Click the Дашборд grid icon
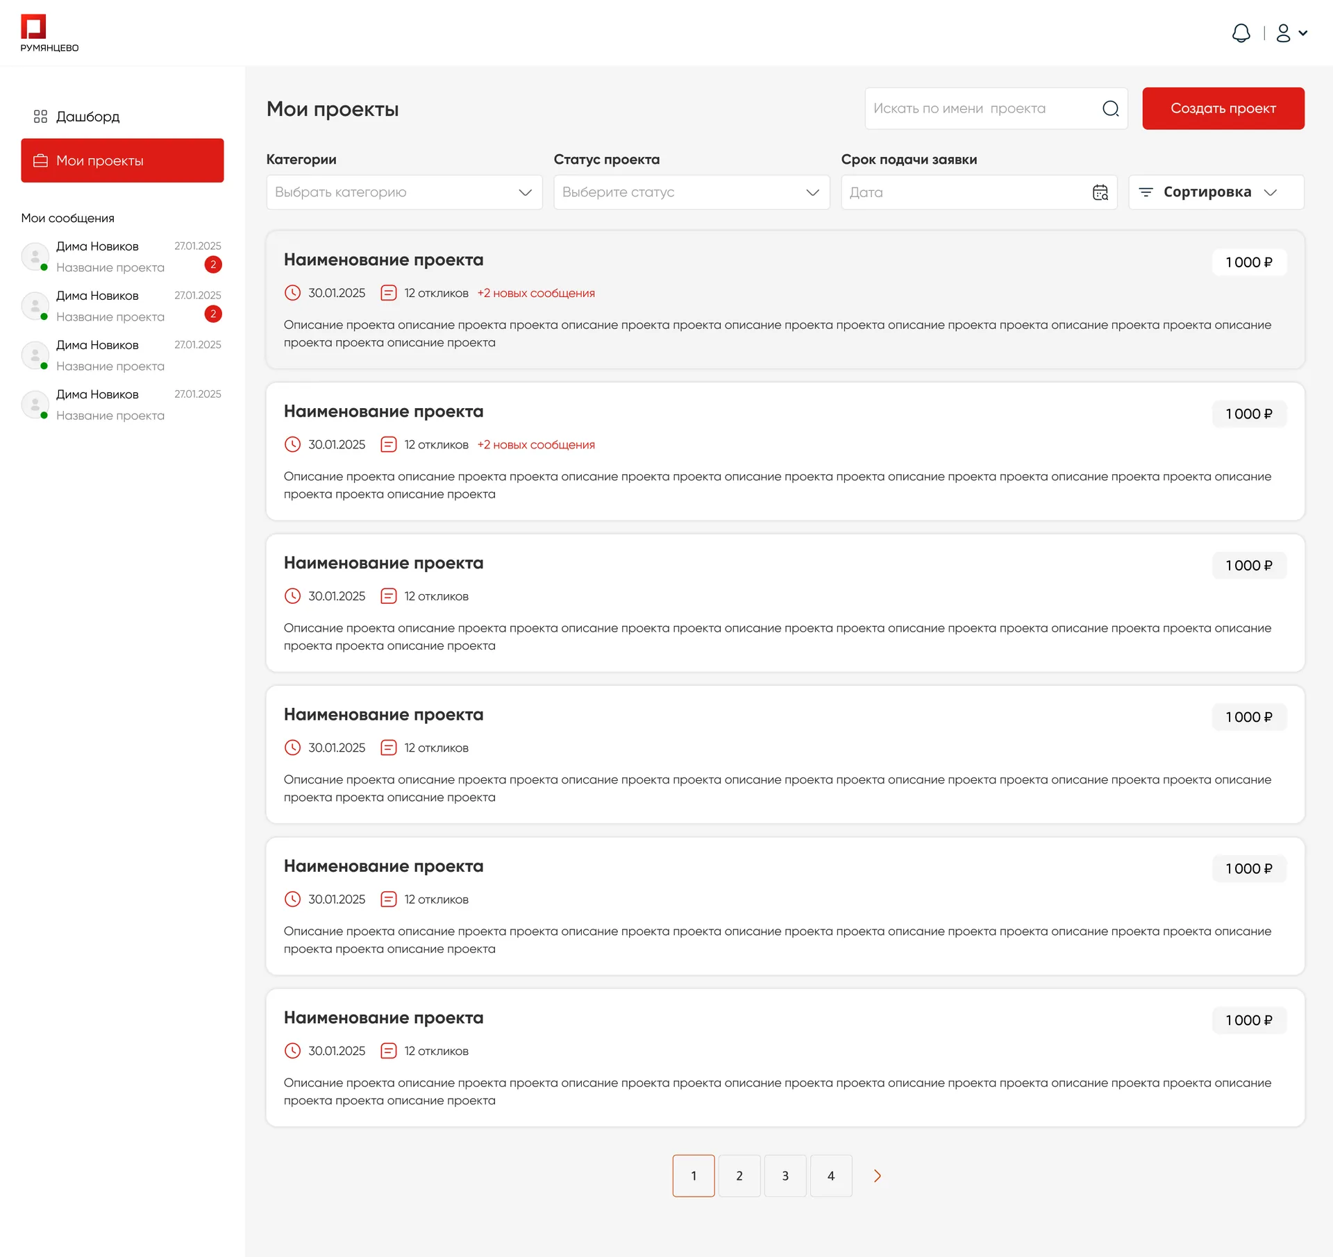Screen dimensions: 1333x1257 click(x=40, y=117)
